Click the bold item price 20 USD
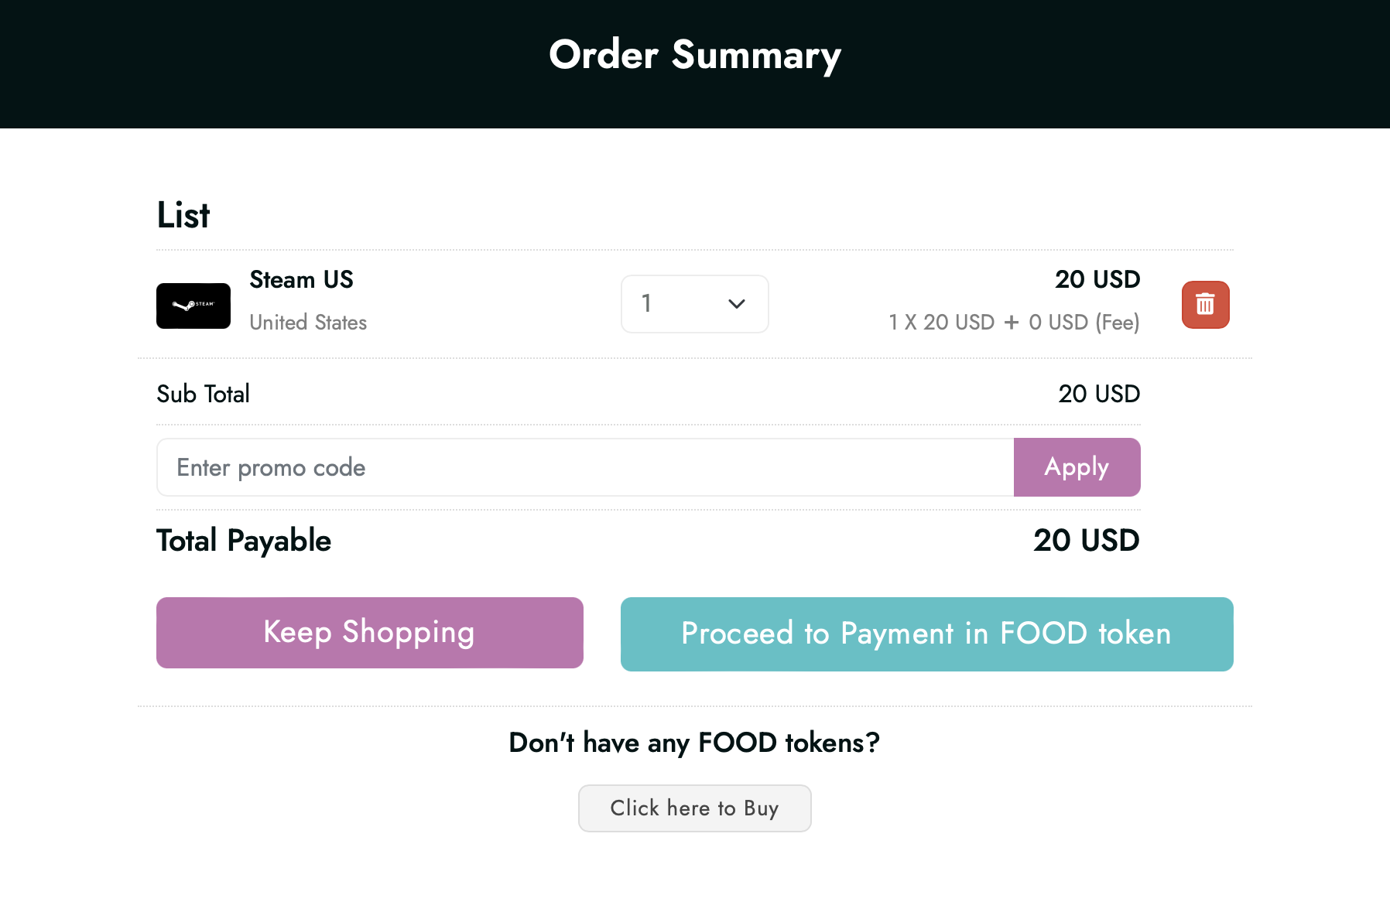The height and width of the screenshot is (902, 1390). (1097, 279)
